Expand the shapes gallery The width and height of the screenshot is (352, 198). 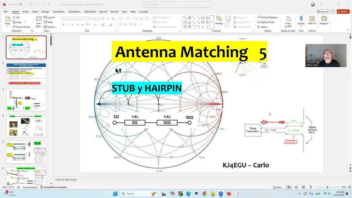[211, 27]
